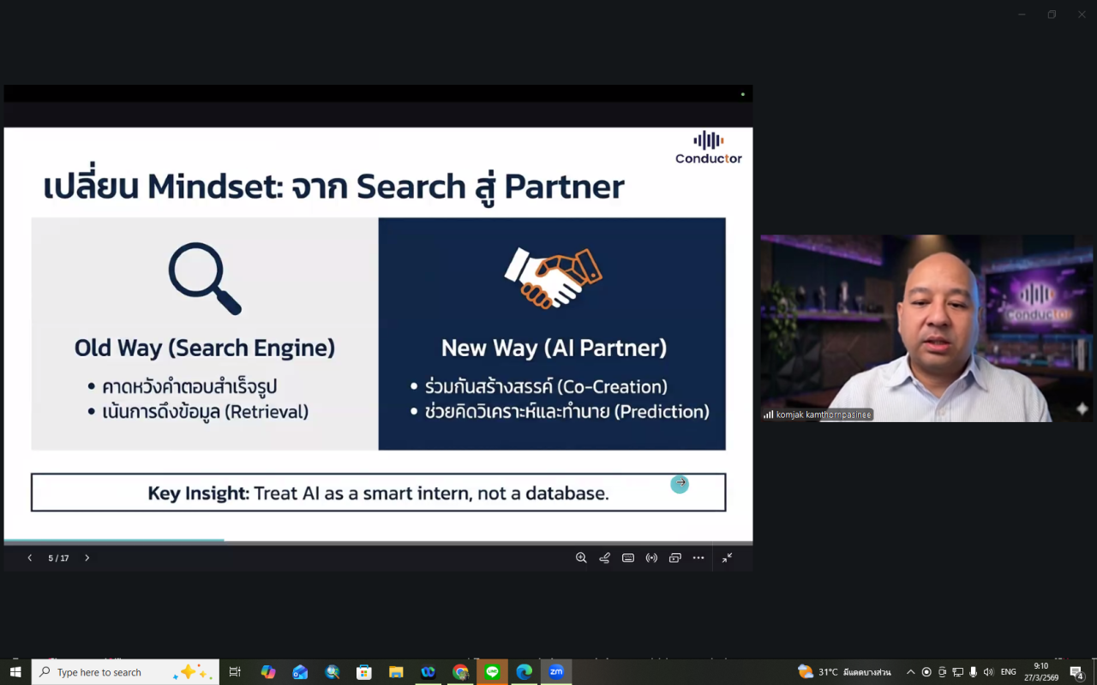The height and width of the screenshot is (685, 1097).
Task: Exit full screen with the collapse arrows
Action: (x=727, y=558)
